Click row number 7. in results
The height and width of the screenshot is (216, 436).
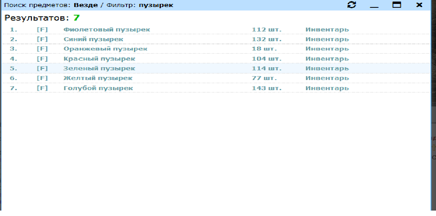point(14,88)
